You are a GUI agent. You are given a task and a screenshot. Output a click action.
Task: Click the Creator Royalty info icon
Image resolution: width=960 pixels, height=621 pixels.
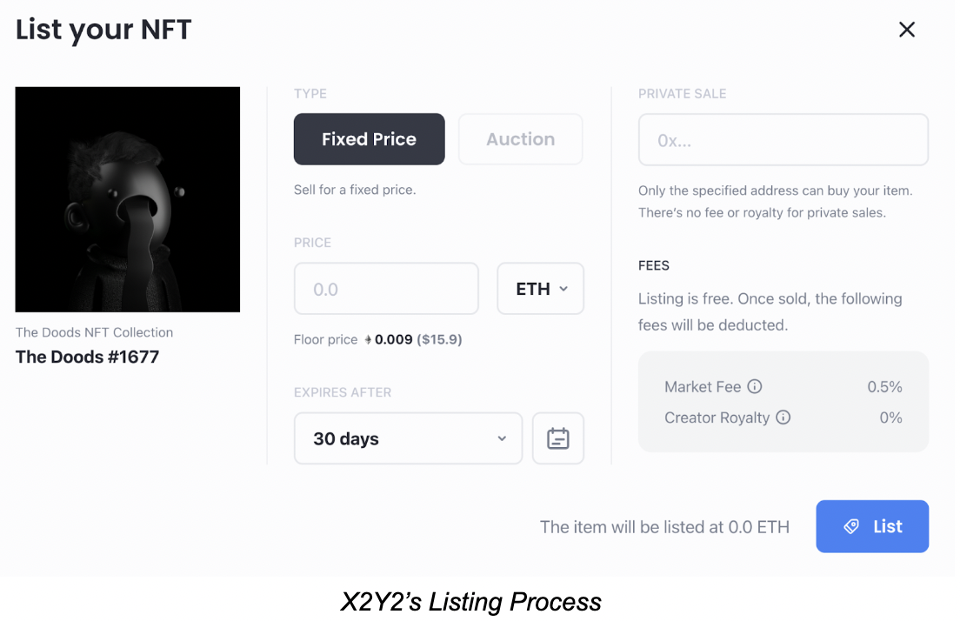[x=783, y=417]
